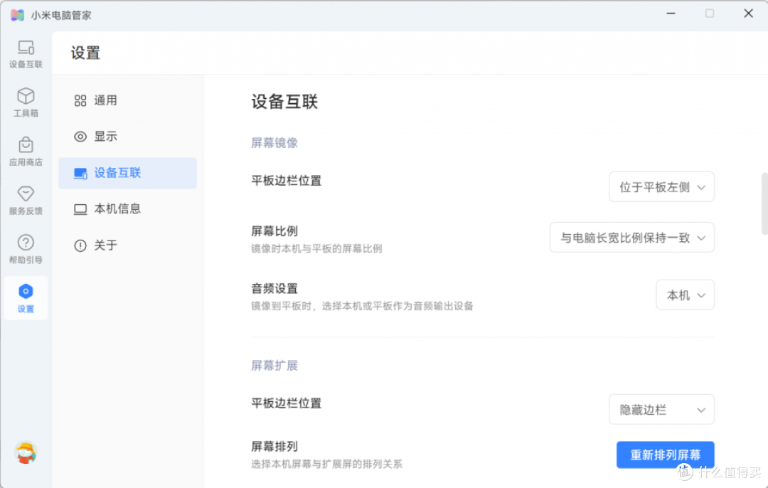Click the 镜像时本机与平板的屏幕比例 description
The height and width of the screenshot is (488, 768).
(x=316, y=248)
